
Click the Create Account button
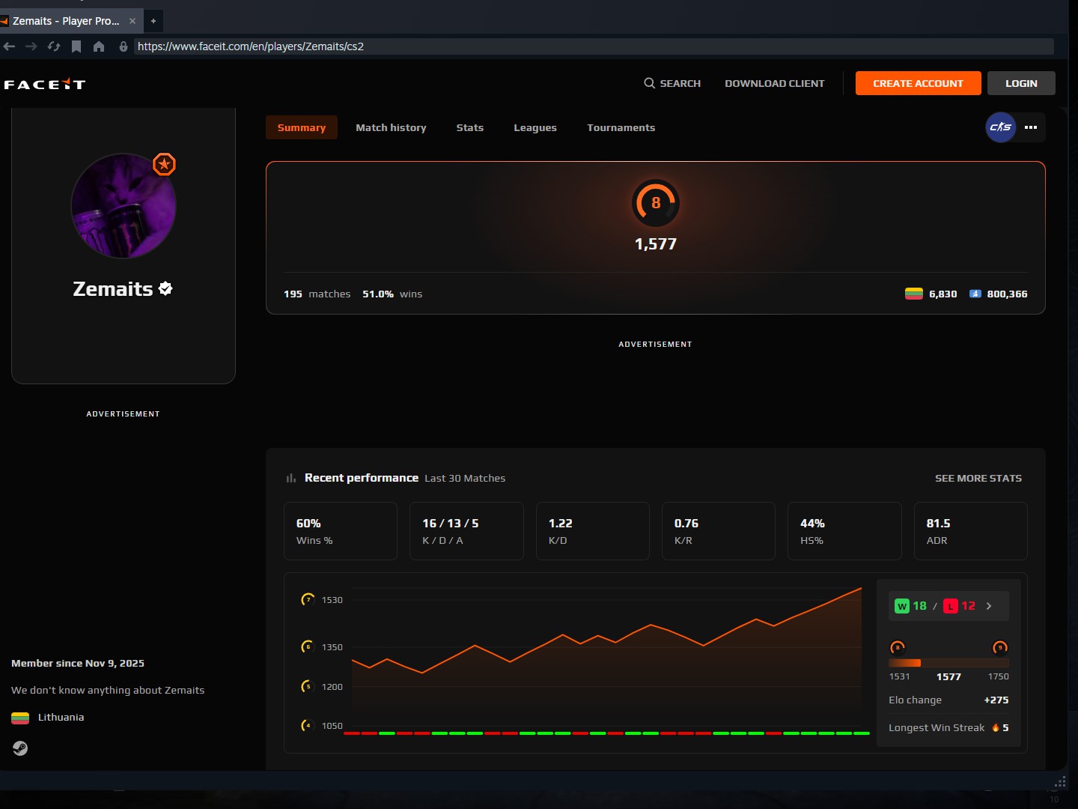918,83
